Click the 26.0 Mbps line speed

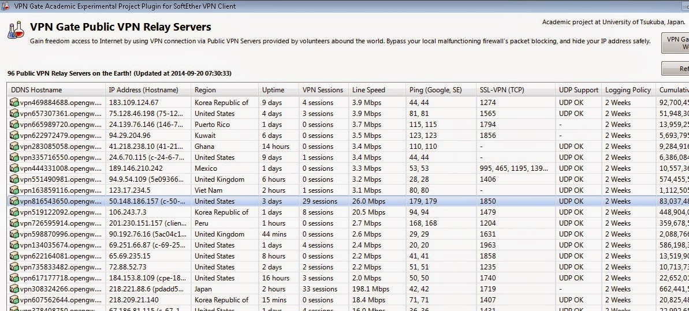point(368,201)
